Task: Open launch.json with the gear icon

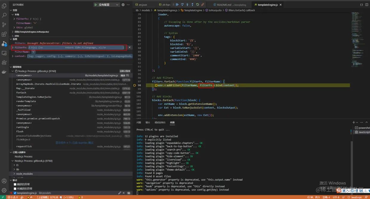Action: point(123,5)
